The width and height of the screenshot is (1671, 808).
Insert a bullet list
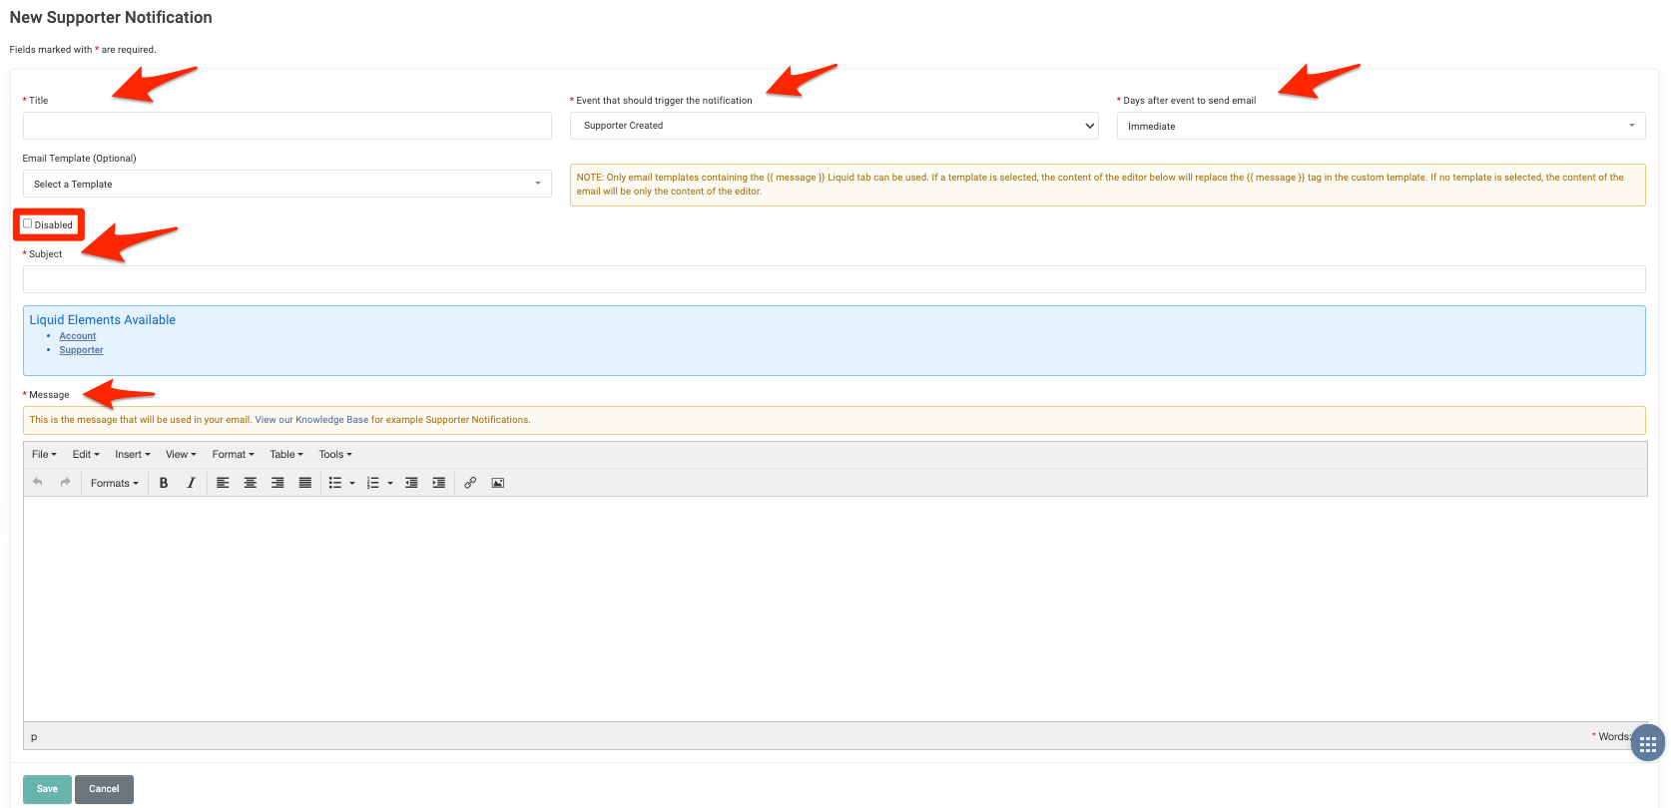[335, 483]
